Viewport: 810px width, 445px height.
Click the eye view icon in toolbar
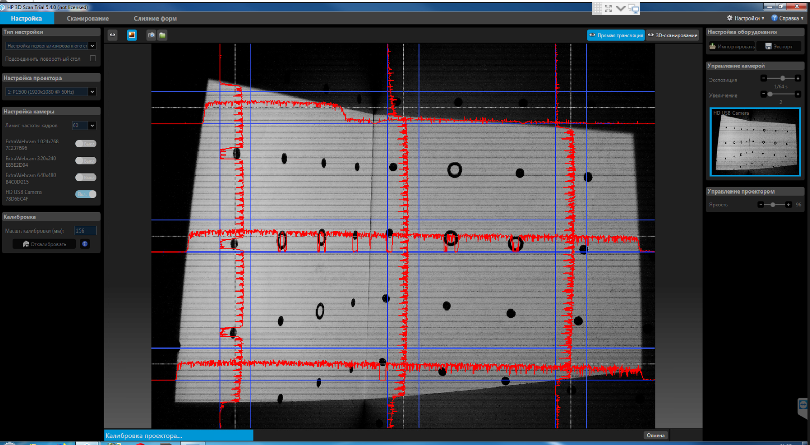click(x=112, y=35)
